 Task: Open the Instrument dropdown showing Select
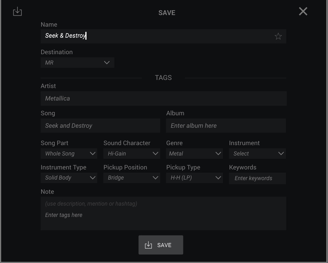(257, 154)
